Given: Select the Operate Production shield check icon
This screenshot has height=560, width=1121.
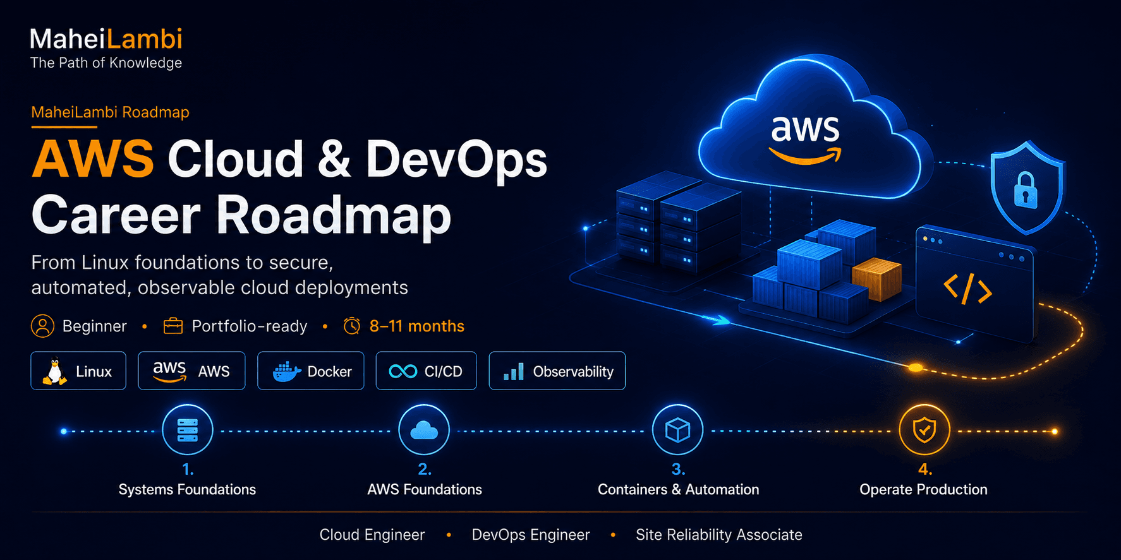Looking at the screenshot, I should coord(924,430).
